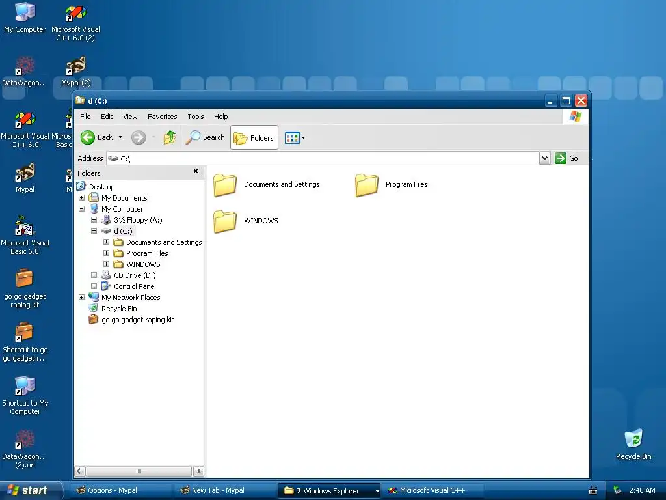Open Documents and Settings folder in file pane
The image size is (666, 500).
266,184
